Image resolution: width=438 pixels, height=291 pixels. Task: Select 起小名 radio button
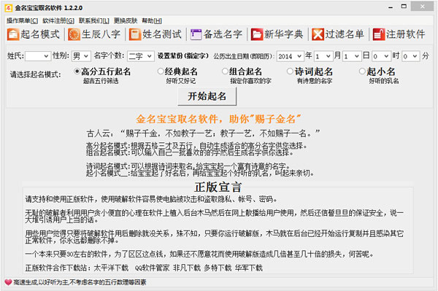click(362, 71)
